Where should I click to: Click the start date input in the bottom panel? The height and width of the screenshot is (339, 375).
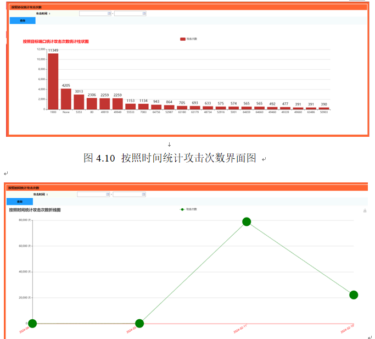pos(91,194)
